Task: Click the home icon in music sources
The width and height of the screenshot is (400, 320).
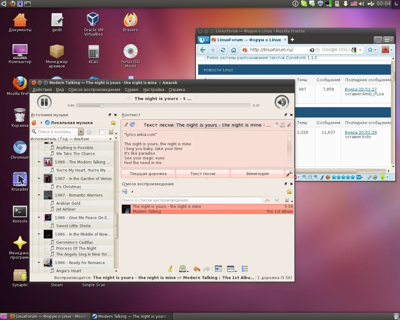Action: pyautogui.click(x=34, y=123)
